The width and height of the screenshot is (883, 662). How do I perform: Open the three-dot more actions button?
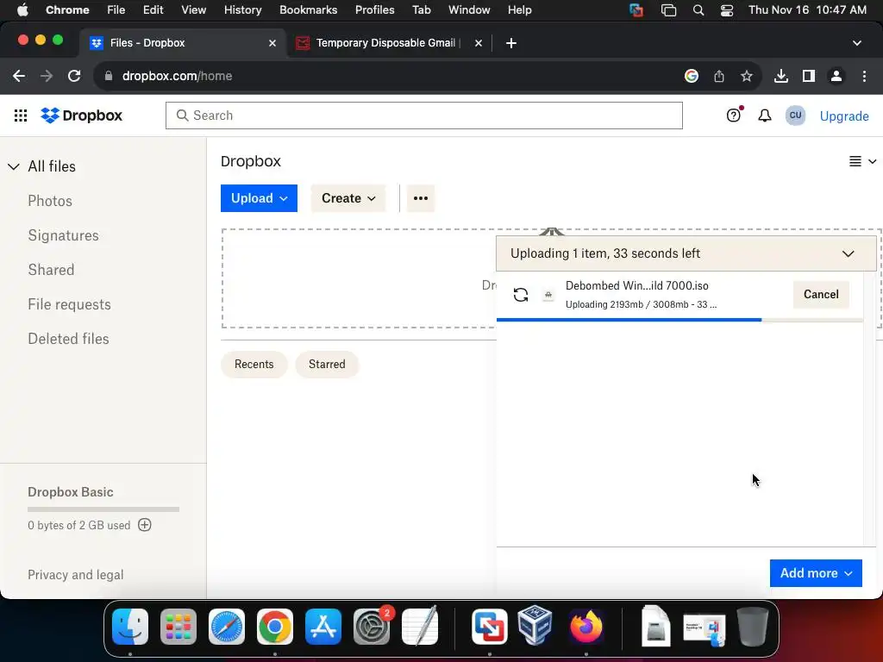[421, 198]
